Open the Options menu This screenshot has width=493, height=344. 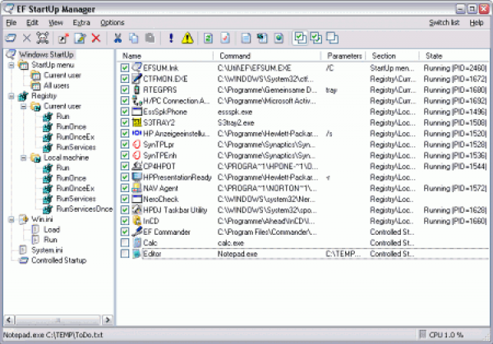tap(112, 22)
